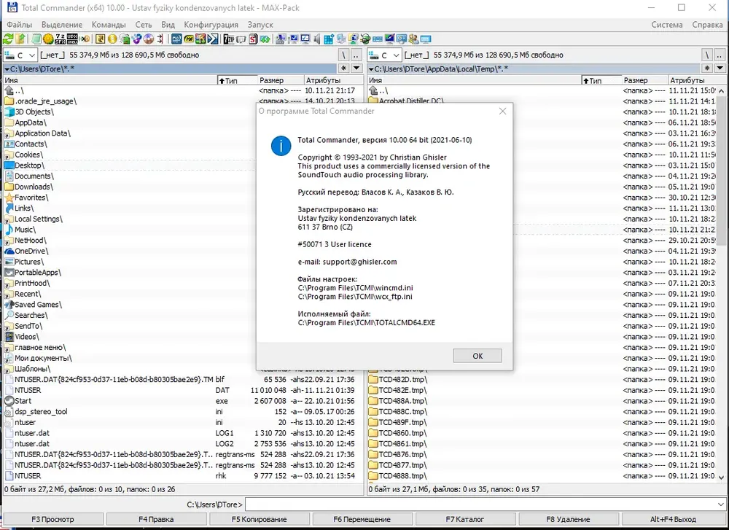The width and height of the screenshot is (729, 530).
Task: Click the F8 Удаление button
Action: (568, 519)
